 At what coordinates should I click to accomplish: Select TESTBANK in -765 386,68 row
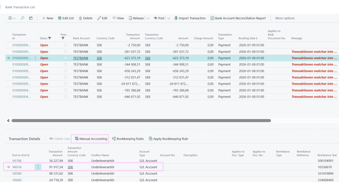click(x=81, y=90)
